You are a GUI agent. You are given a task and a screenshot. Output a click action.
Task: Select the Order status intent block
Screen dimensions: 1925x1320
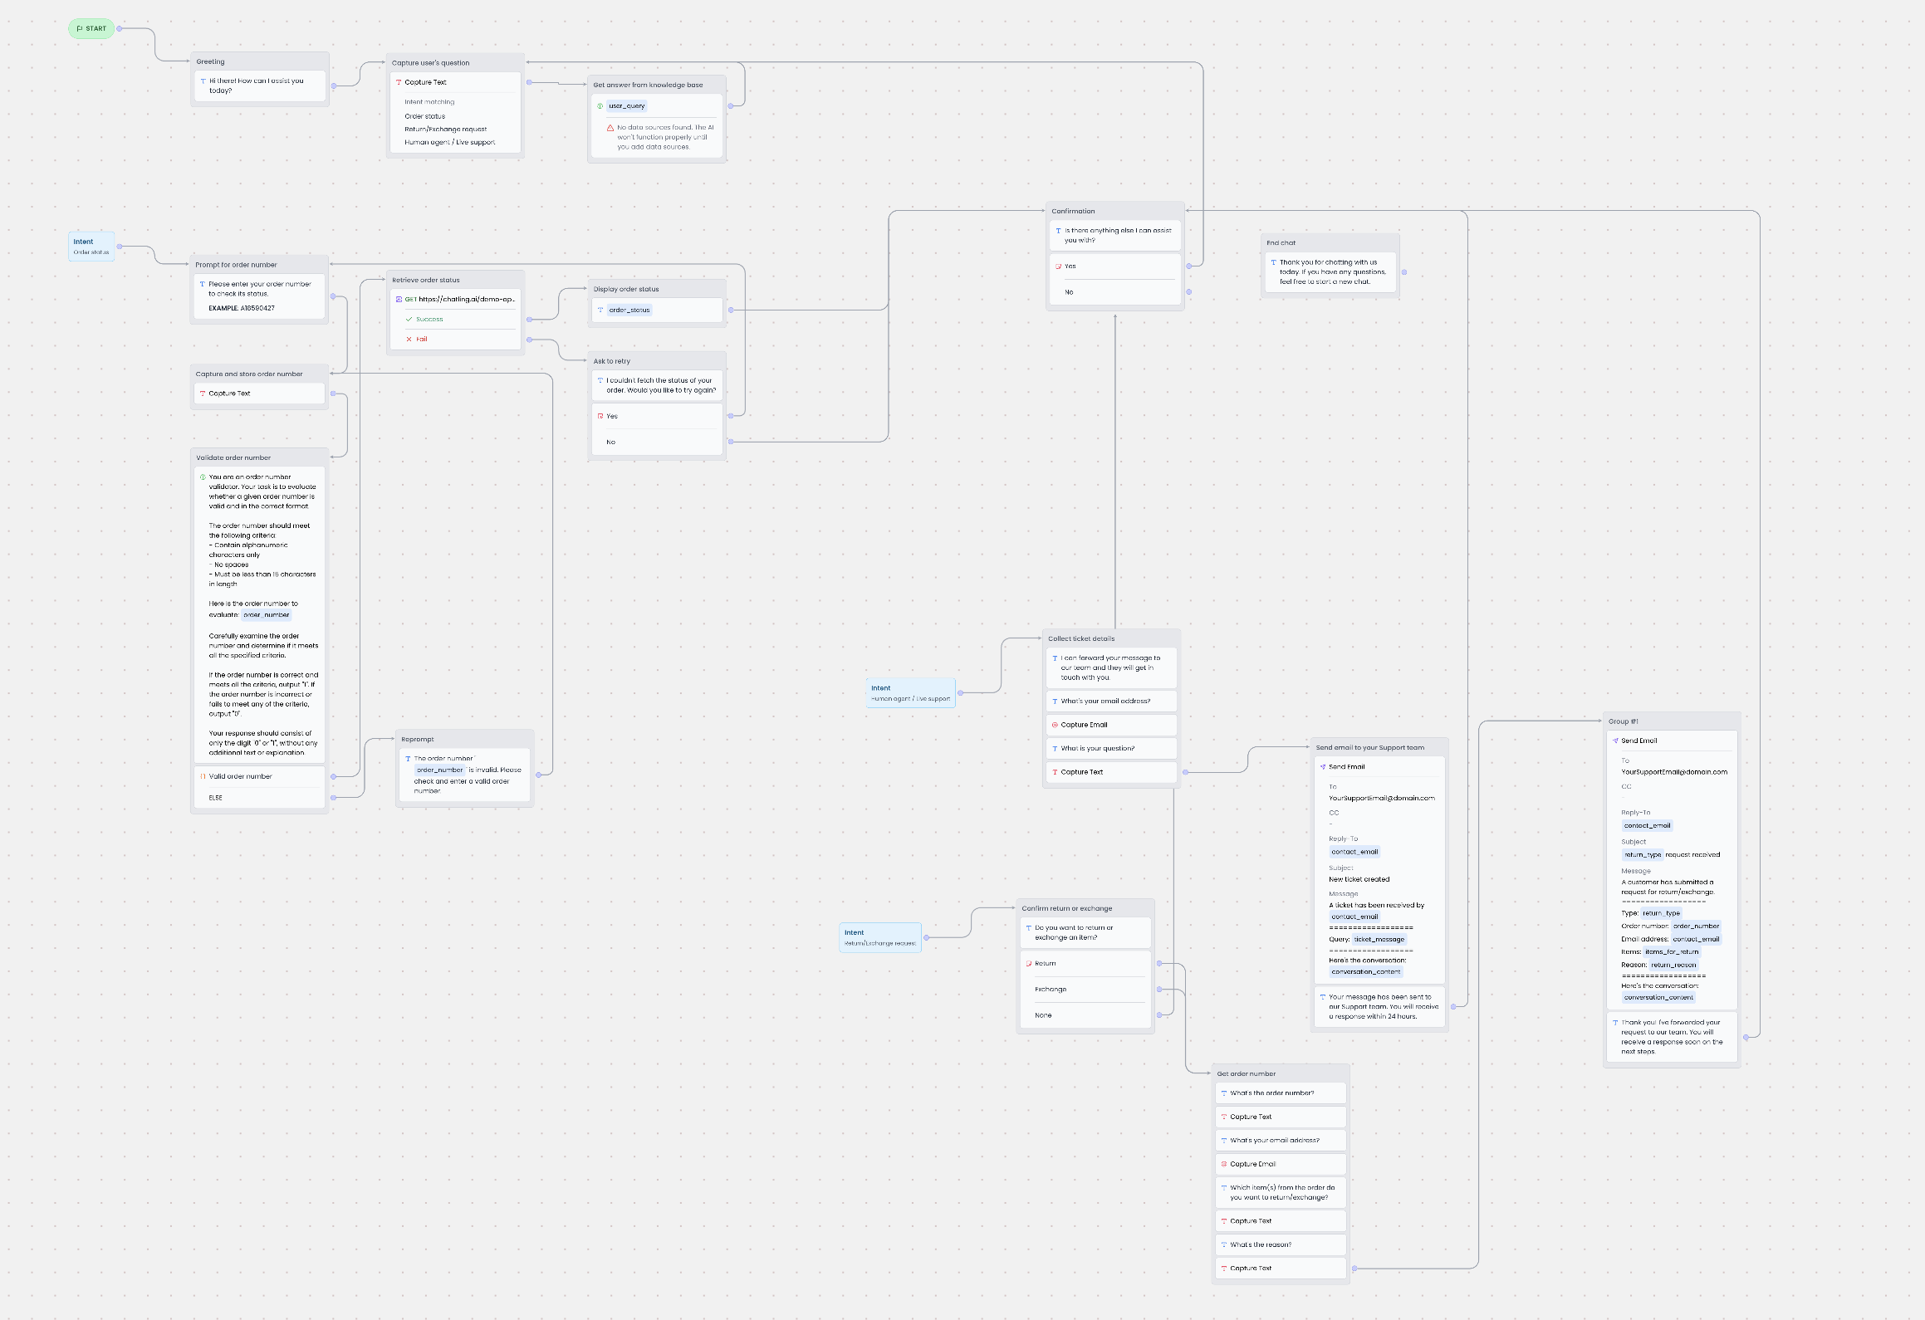pyautogui.click(x=91, y=247)
